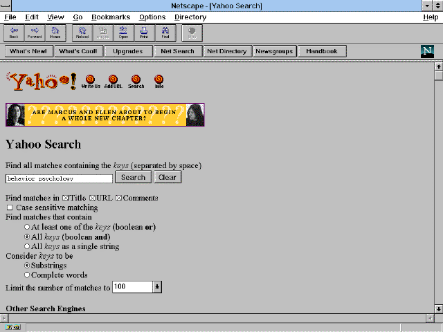Click the horizontal scrollbar left arrow

[4, 318]
